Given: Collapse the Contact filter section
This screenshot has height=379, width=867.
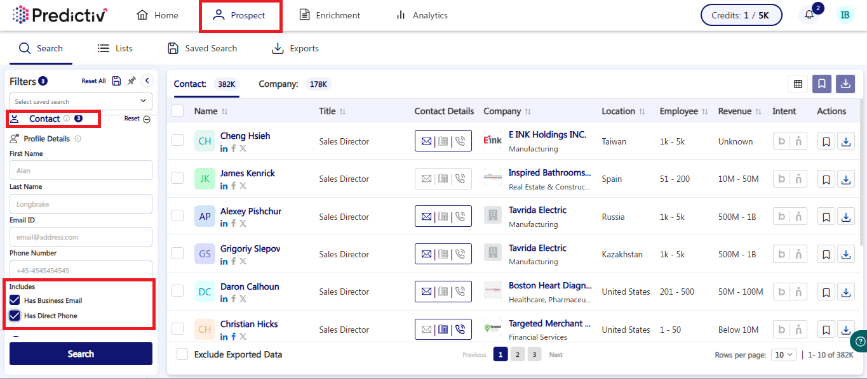Looking at the screenshot, I should (147, 119).
